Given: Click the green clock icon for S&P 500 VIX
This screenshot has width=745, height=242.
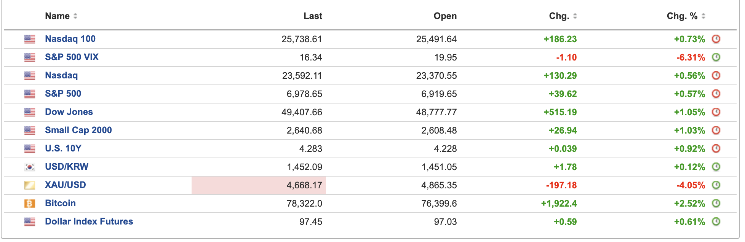Looking at the screenshot, I should tap(716, 57).
